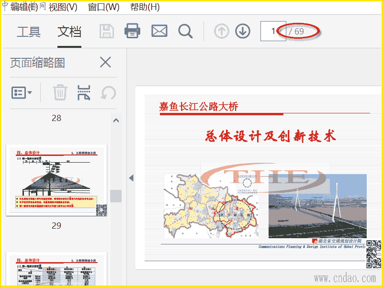
Task: Click the save floppy disk icon
Action: [107, 31]
